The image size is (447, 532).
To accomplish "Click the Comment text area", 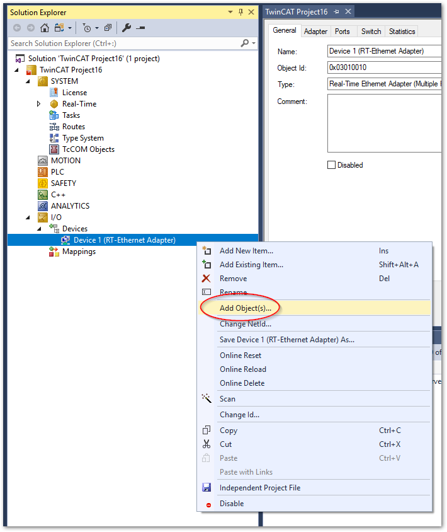I will click(x=384, y=123).
